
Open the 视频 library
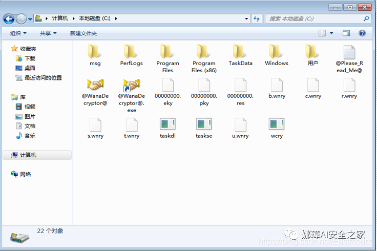25,107
